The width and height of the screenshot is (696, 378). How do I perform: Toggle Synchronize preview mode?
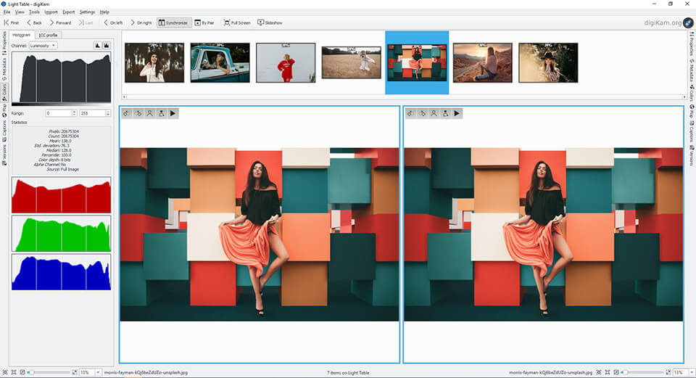coord(174,22)
